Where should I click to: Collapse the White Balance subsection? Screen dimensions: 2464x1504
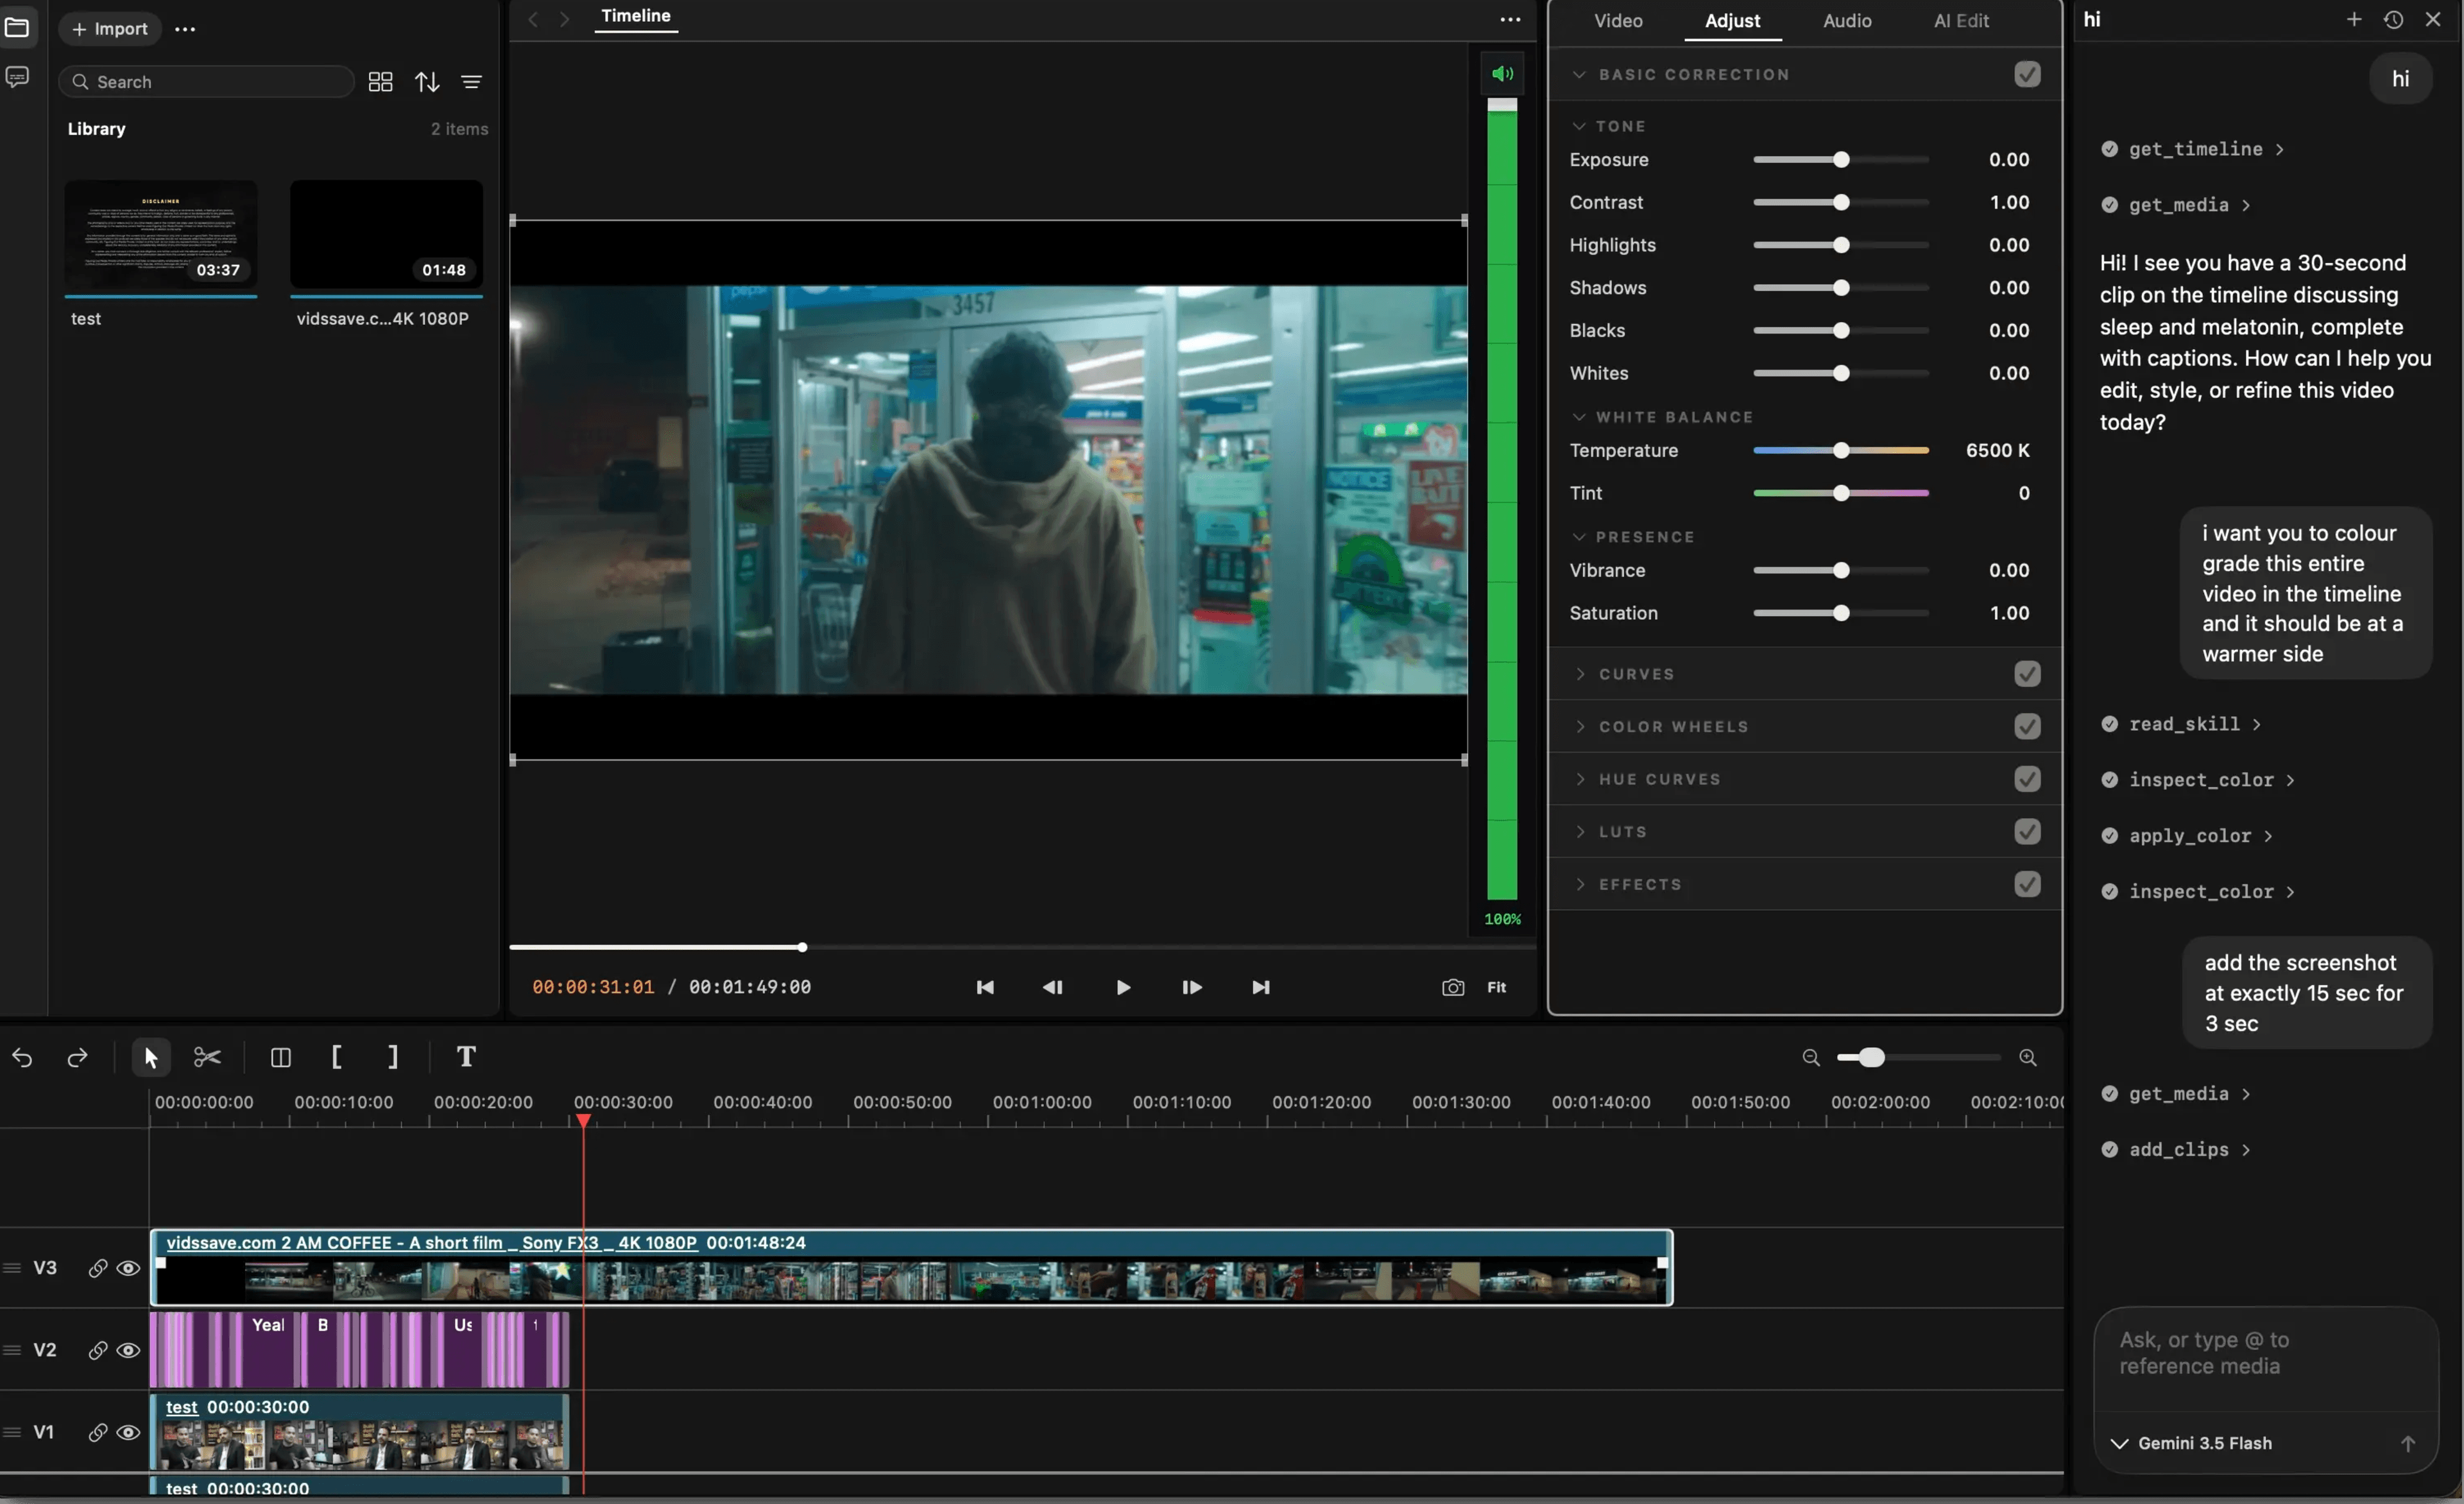coord(1578,417)
